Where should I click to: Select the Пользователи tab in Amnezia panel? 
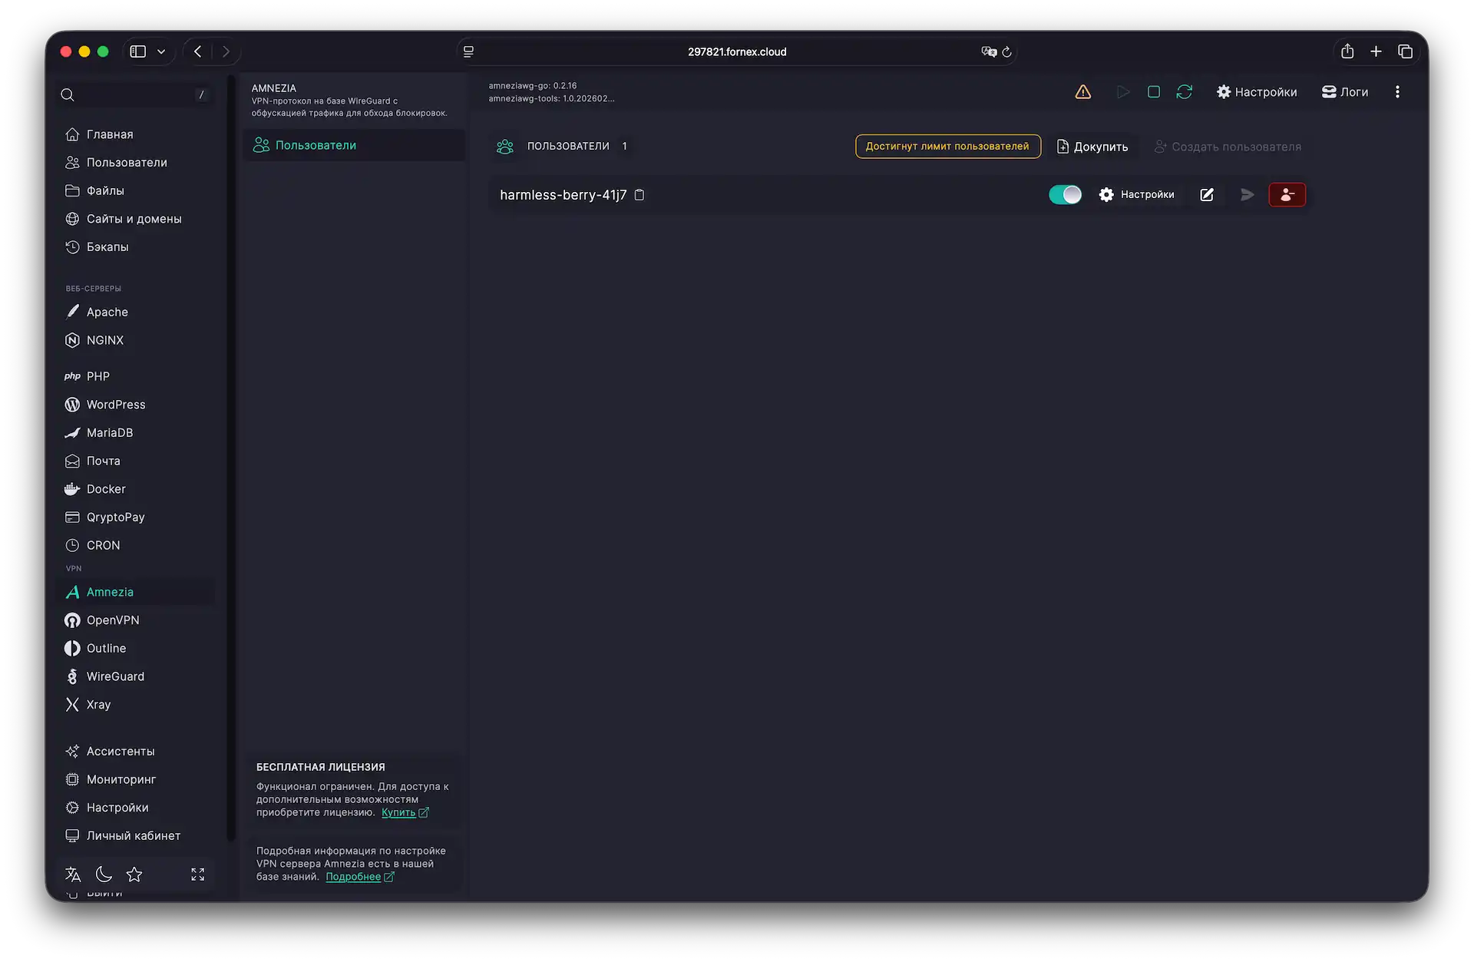(x=316, y=145)
